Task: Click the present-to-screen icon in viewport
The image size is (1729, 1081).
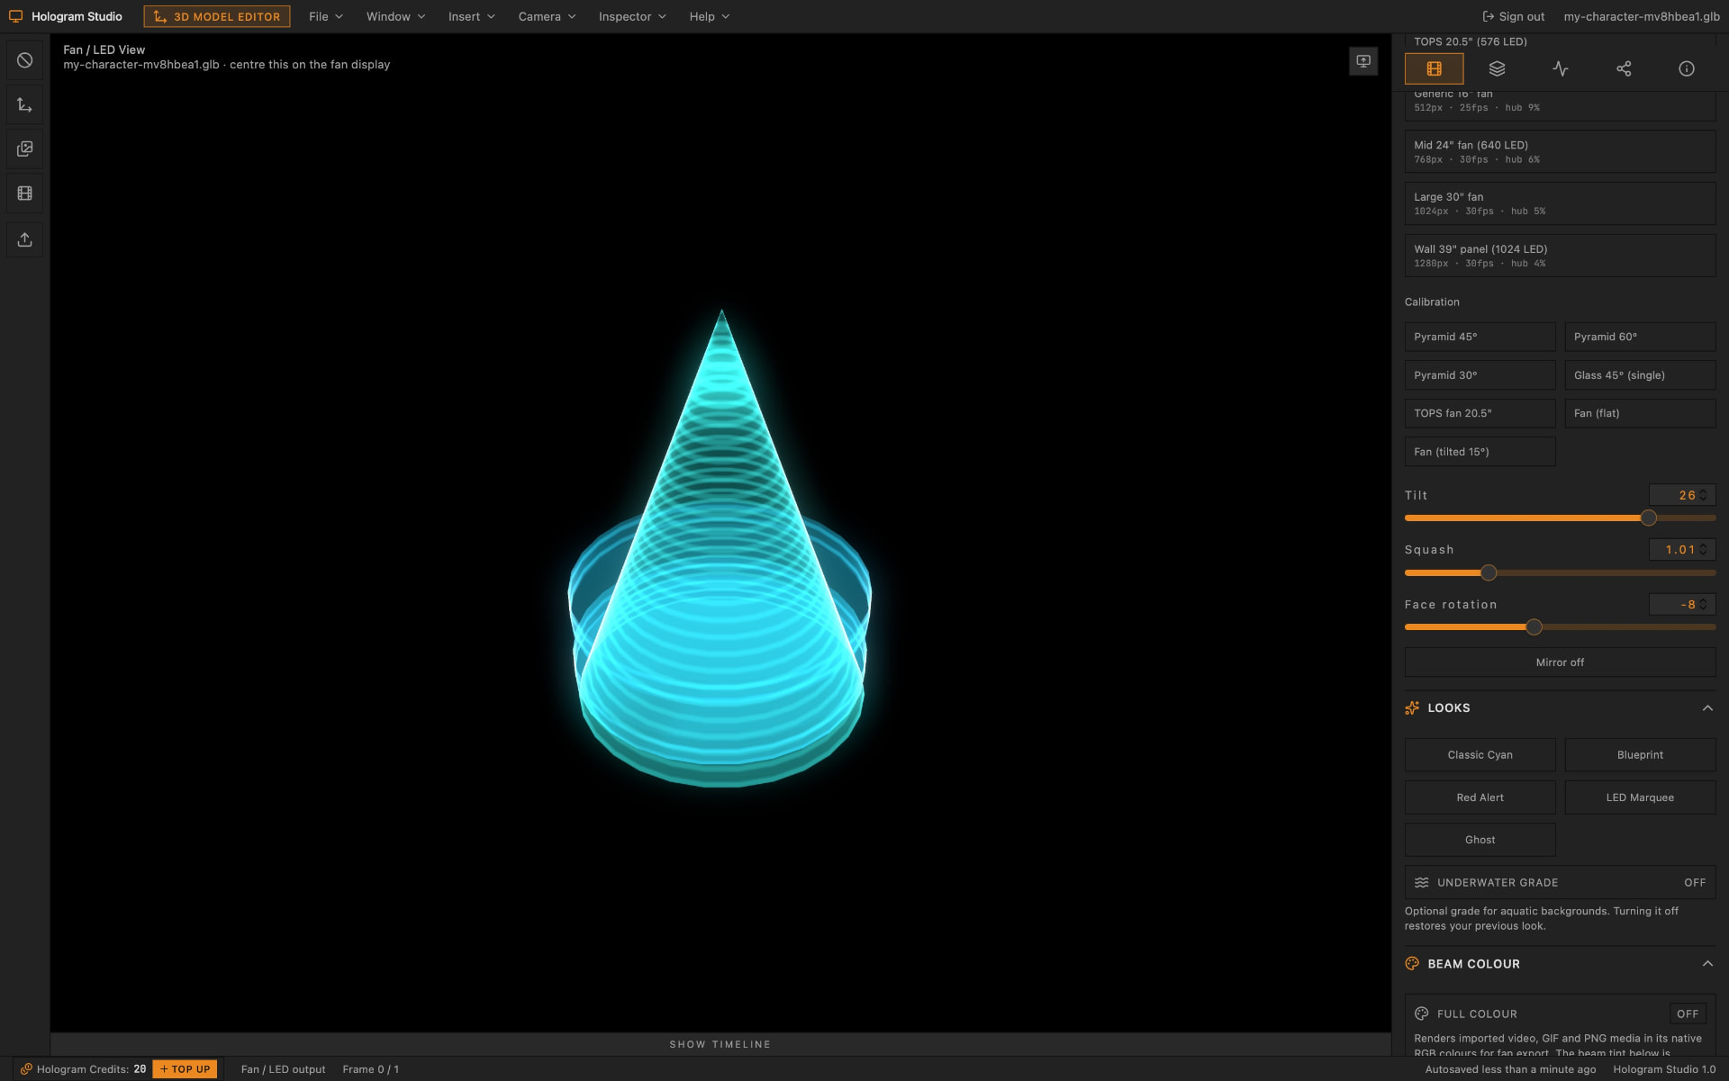Action: tap(1363, 61)
